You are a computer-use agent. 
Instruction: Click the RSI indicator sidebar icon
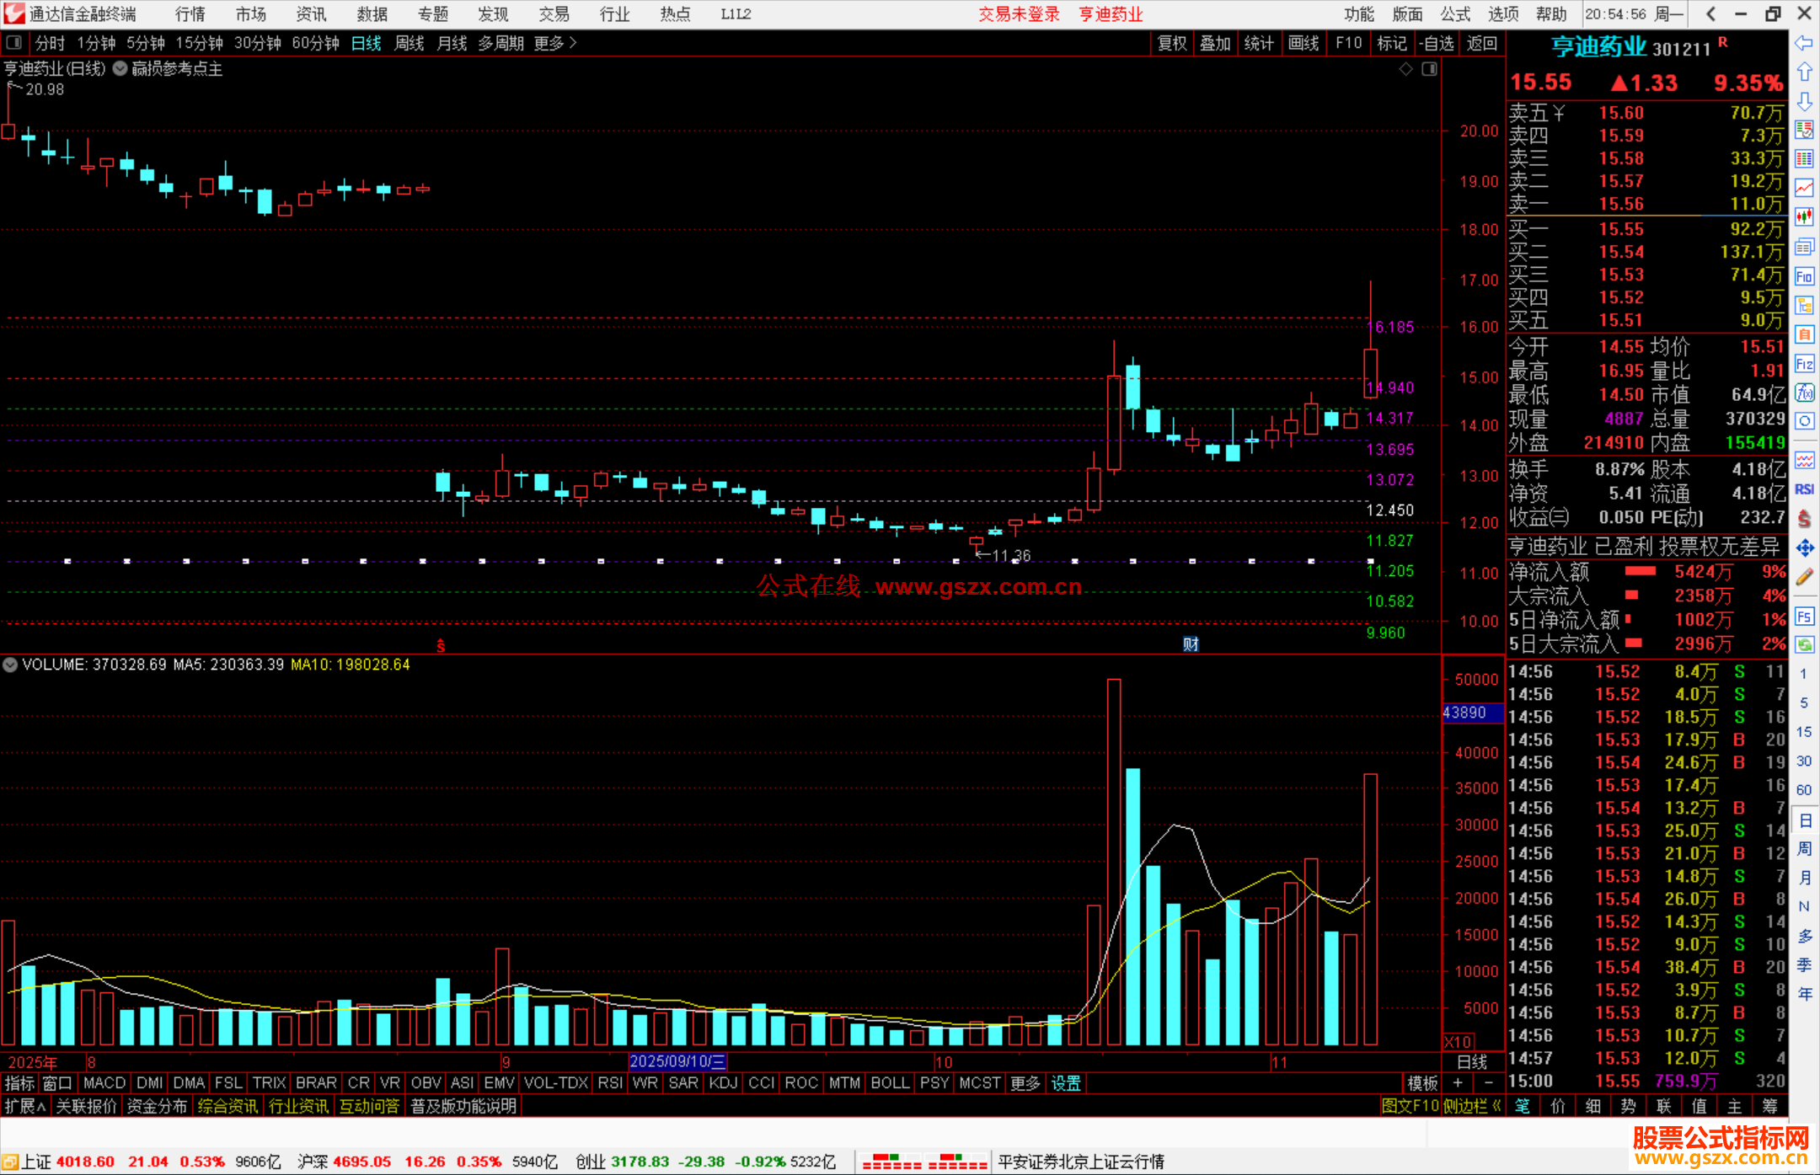[1804, 489]
